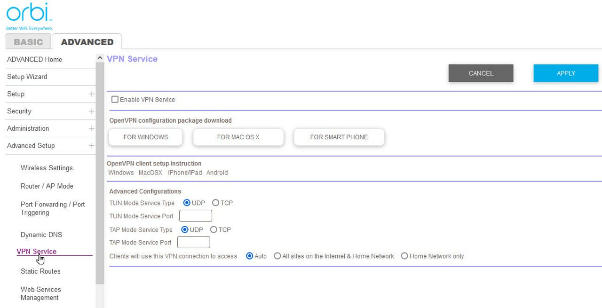Select All sites on Internet & Home Network
Image resolution: width=602 pixels, height=308 pixels.
click(277, 256)
